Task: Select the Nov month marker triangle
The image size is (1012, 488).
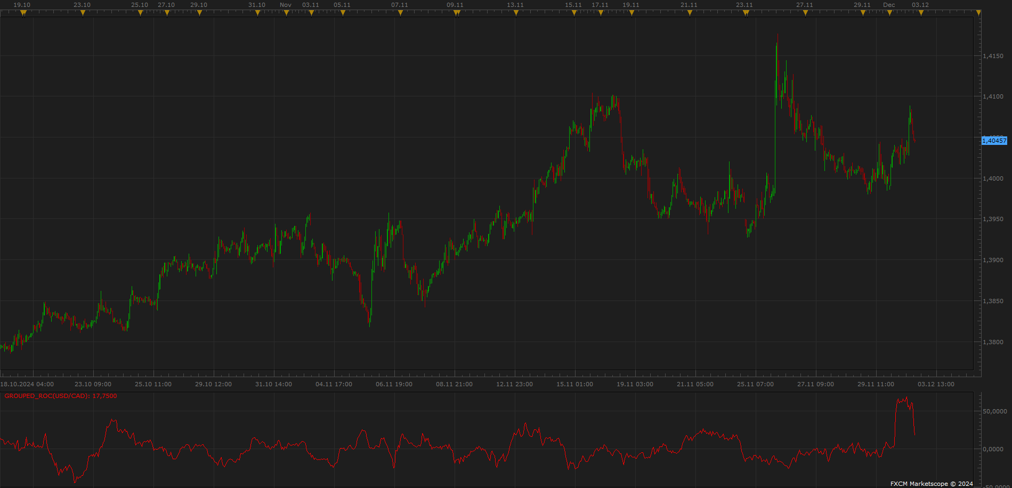Action: 286,13
